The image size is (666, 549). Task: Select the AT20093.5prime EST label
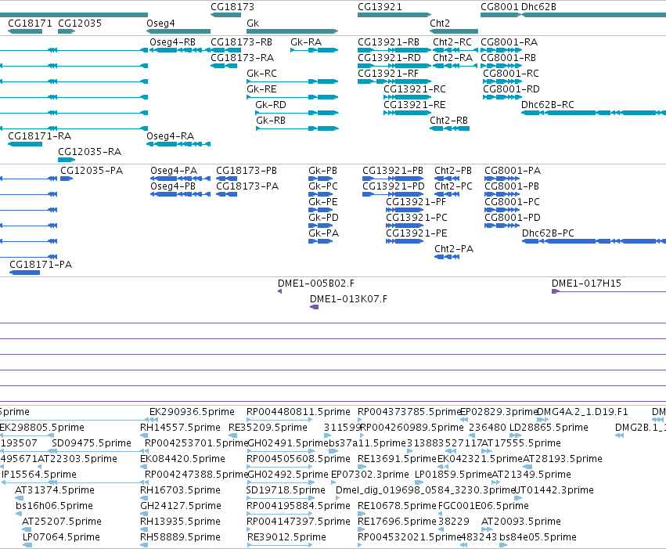click(x=520, y=522)
